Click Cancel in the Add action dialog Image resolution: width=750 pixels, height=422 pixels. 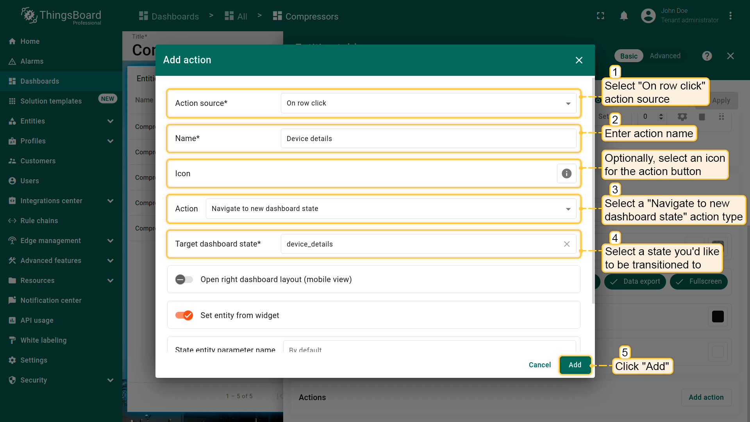point(539,365)
